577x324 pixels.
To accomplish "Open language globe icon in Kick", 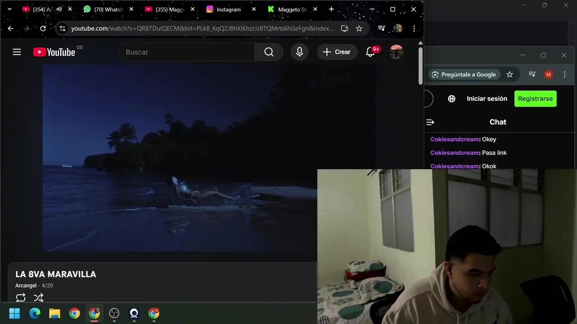I will [452, 99].
